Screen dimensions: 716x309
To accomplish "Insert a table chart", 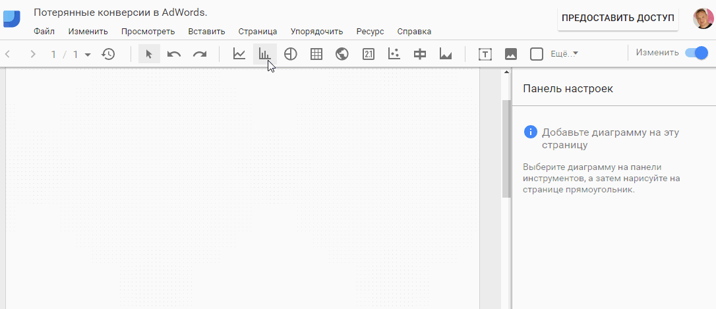I will point(316,54).
